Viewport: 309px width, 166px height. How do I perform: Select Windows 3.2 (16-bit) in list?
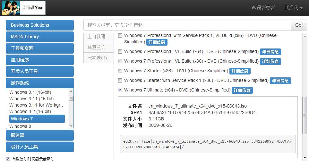[x=30, y=111]
